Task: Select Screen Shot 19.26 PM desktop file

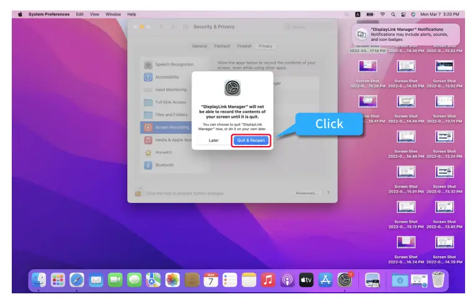Action: click(x=368, y=74)
